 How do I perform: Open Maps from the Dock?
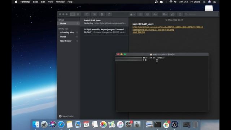pyautogui.click(x=112, y=125)
